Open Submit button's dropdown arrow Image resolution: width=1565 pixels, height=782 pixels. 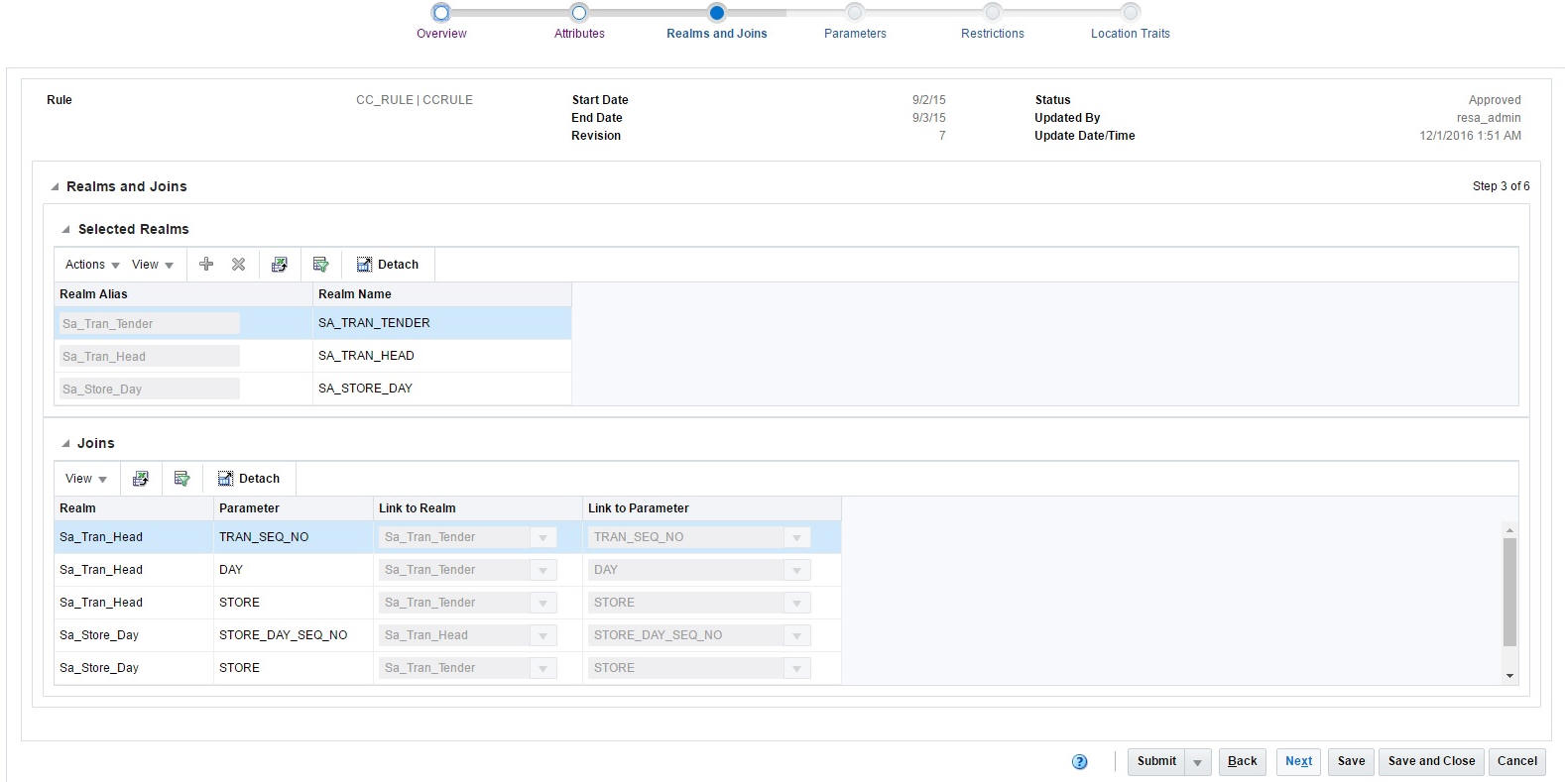point(1198,762)
